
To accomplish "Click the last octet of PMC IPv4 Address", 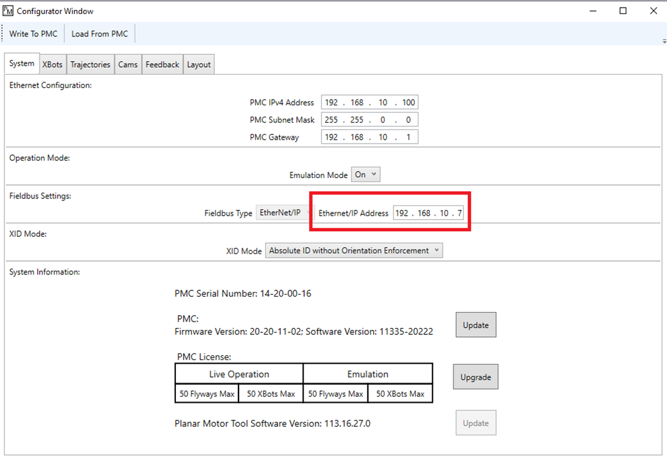I will pos(408,103).
